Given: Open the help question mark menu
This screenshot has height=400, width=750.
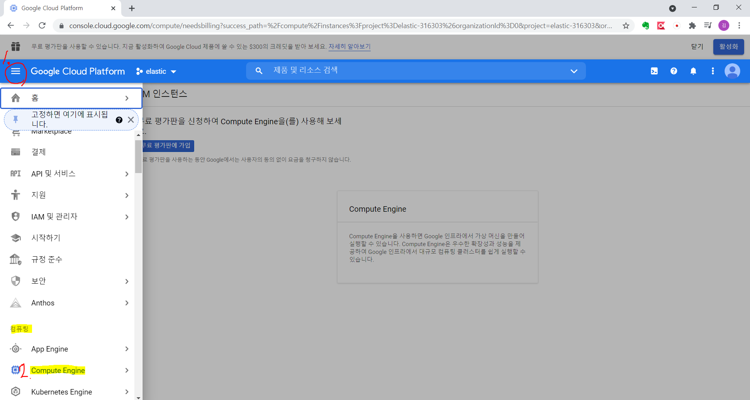Looking at the screenshot, I should (674, 71).
